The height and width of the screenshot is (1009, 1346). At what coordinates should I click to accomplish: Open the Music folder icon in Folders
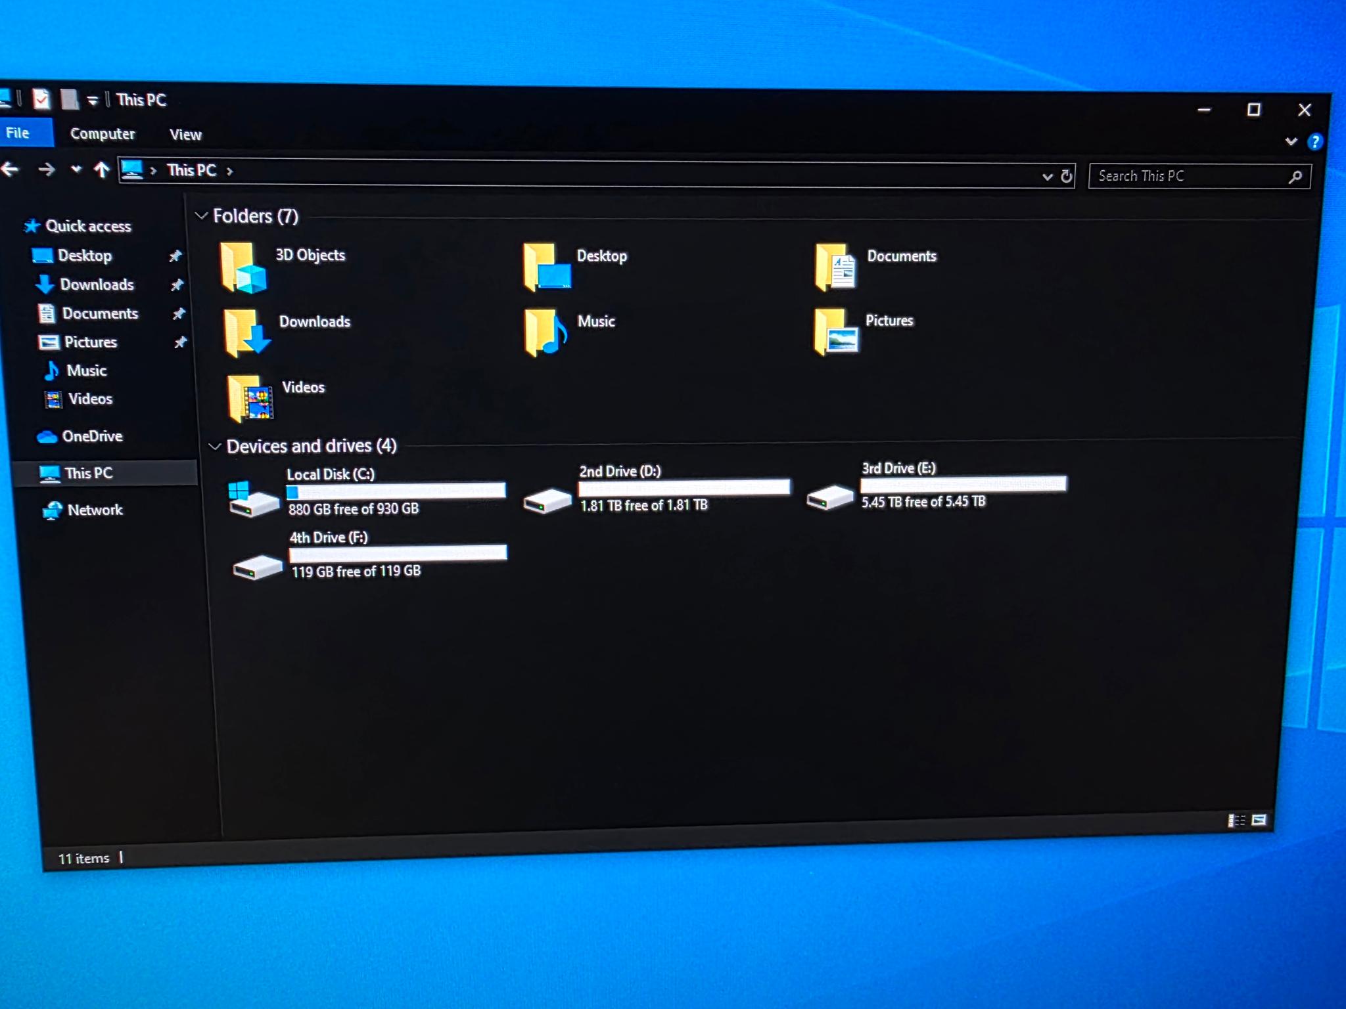[545, 333]
